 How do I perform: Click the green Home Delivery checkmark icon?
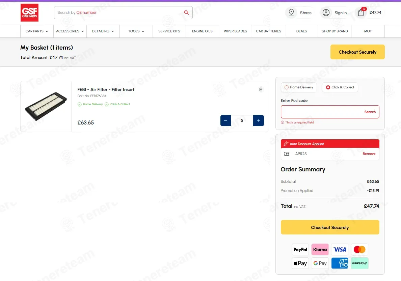pos(80,104)
